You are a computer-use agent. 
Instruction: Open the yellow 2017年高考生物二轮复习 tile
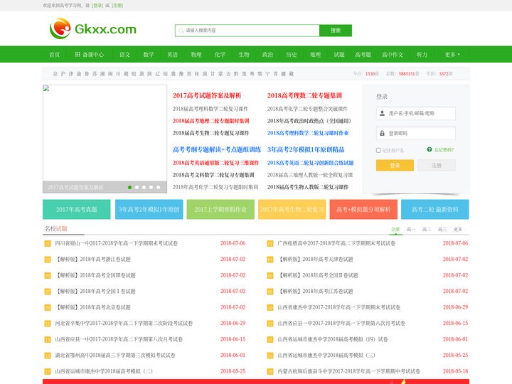click(292, 209)
